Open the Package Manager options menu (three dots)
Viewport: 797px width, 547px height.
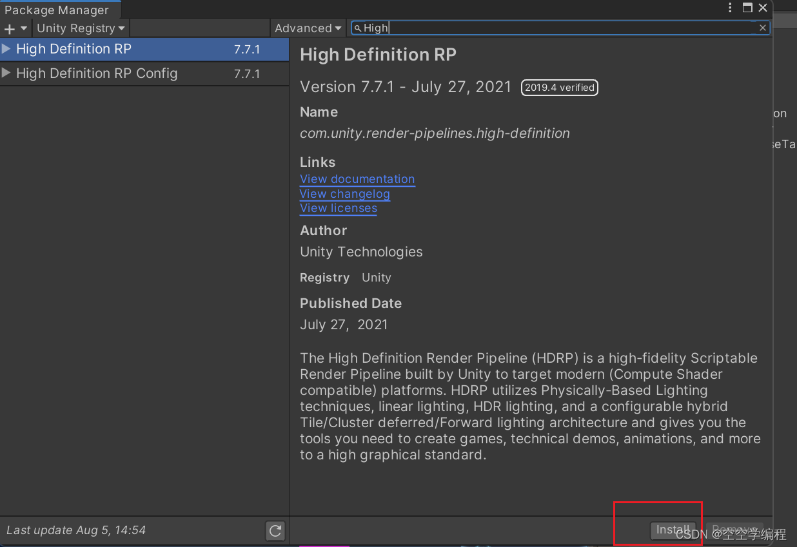click(x=729, y=8)
